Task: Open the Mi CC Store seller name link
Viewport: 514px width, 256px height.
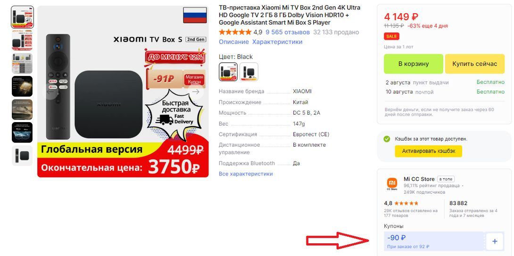Action: click(x=419, y=179)
